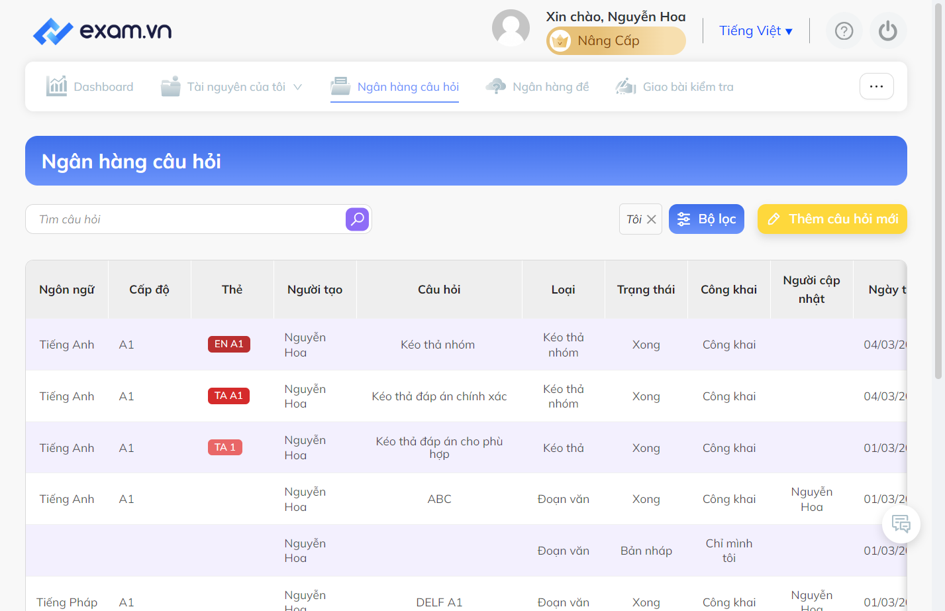Click the 'Người cập nhật' column header
This screenshot has width=945, height=611.
tap(812, 290)
